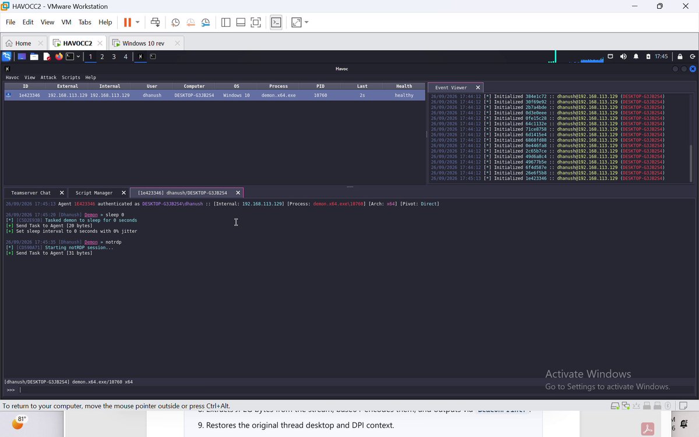Open the terminal emulator in Kali panel
The width and height of the screenshot is (699, 437).
coord(70,57)
